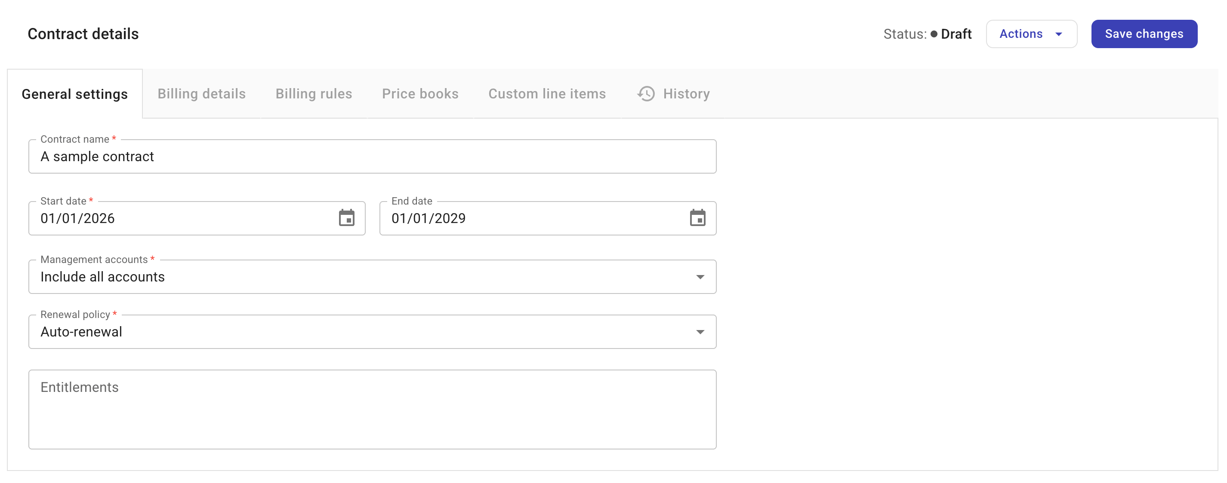The height and width of the screenshot is (483, 1227).
Task: Switch to the Billing rules tab
Action: pyautogui.click(x=313, y=94)
